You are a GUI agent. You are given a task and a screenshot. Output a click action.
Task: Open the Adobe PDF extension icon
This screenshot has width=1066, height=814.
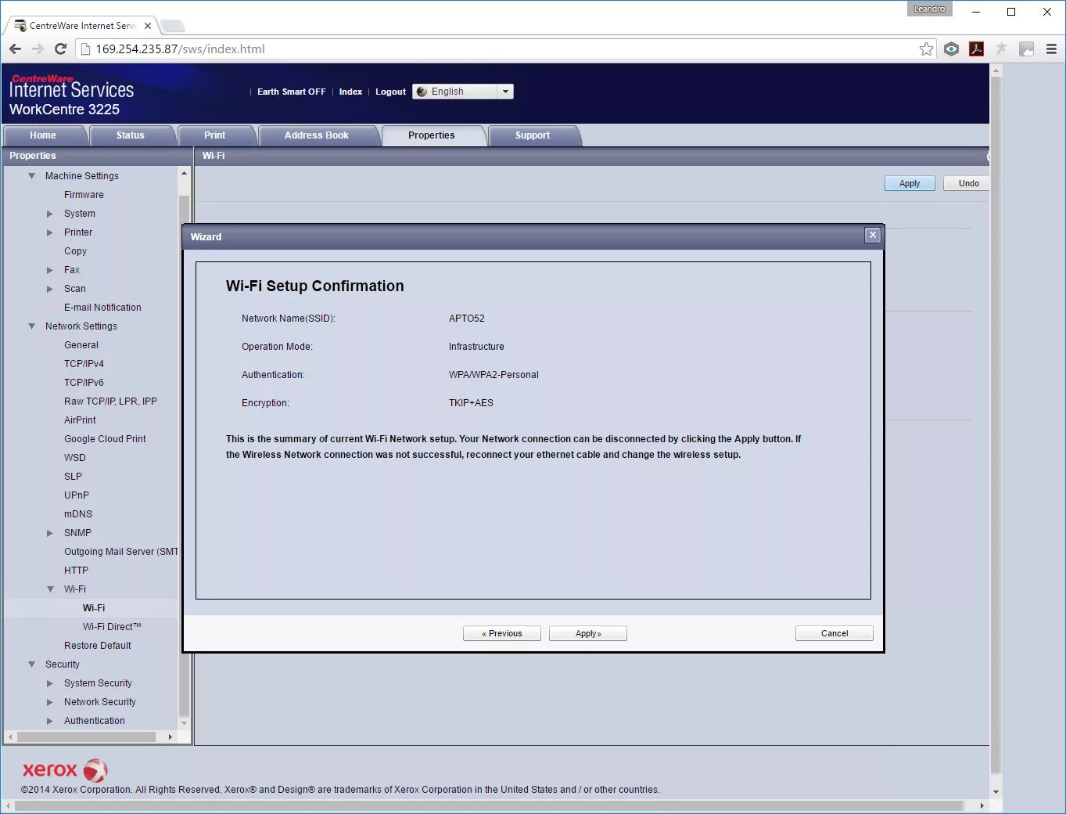[976, 49]
